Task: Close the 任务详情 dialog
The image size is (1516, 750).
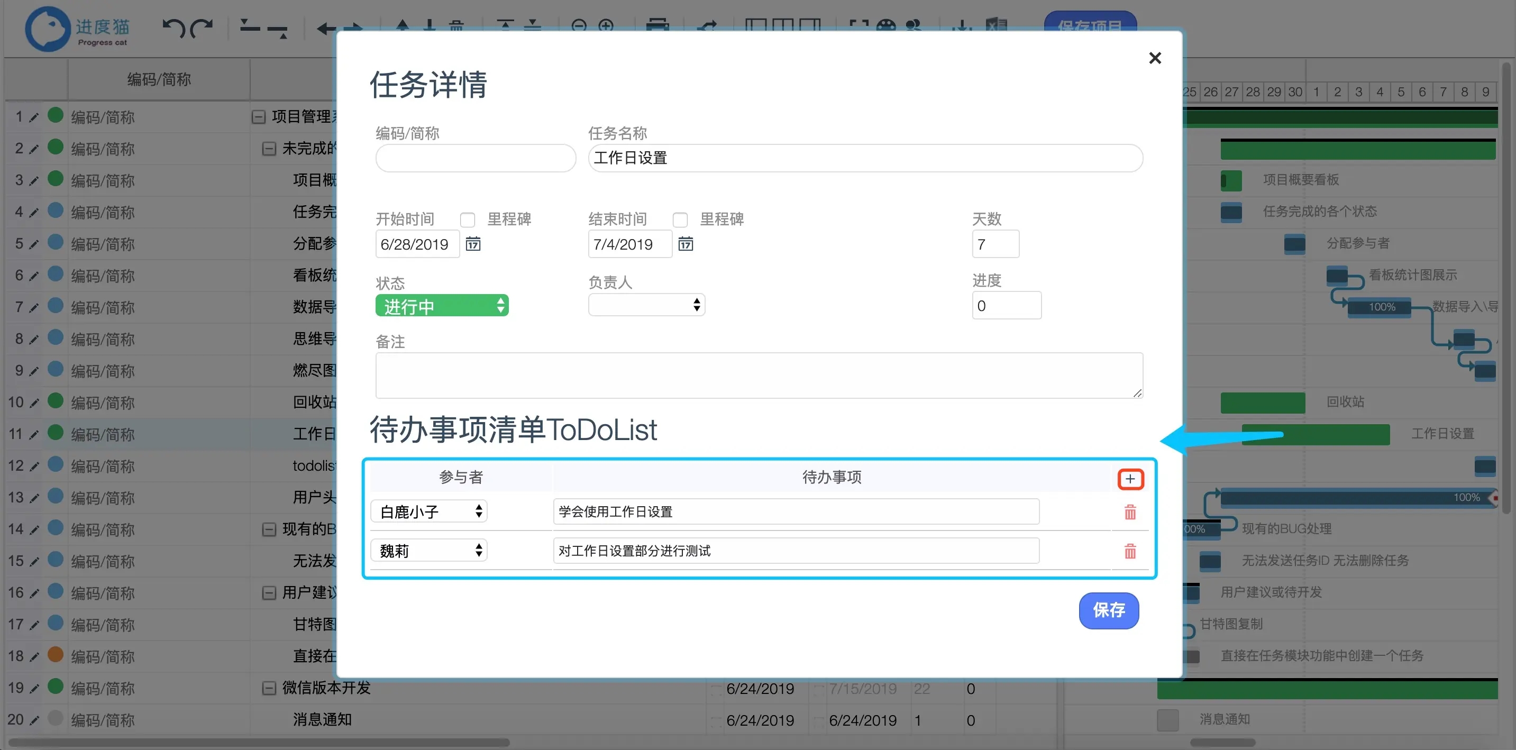Action: point(1155,58)
